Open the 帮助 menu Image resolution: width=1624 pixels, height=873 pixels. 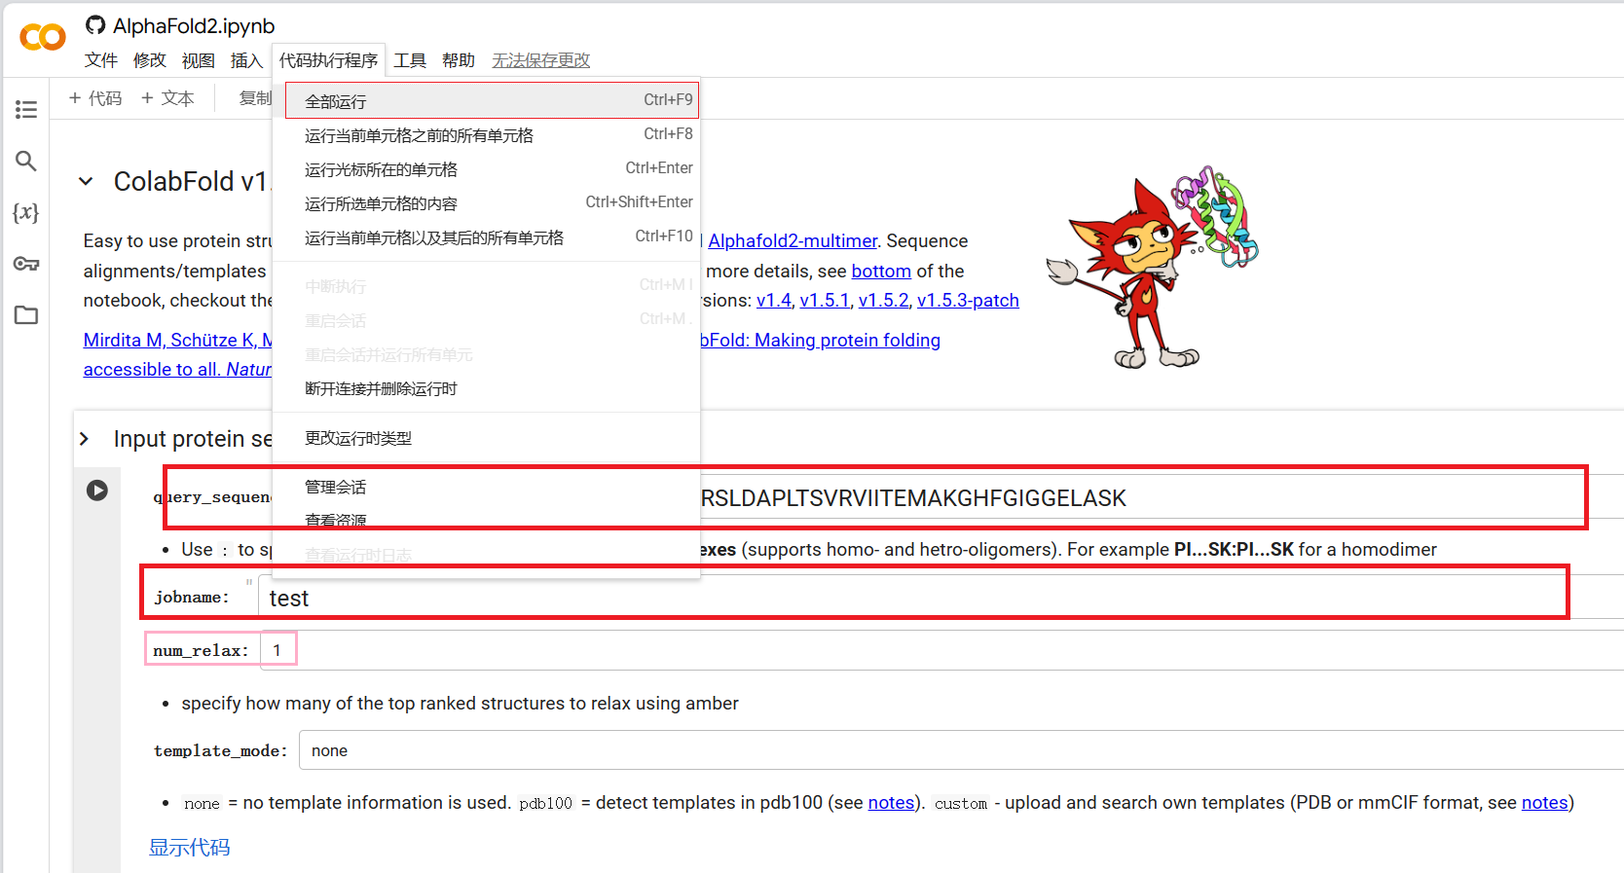tap(459, 60)
